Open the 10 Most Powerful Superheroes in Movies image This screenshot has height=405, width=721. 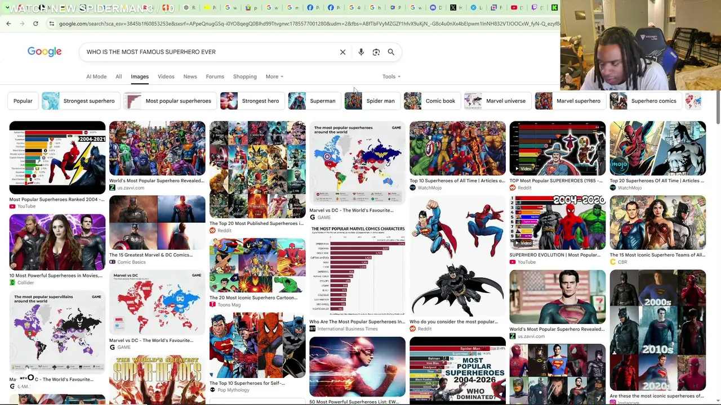click(57, 242)
